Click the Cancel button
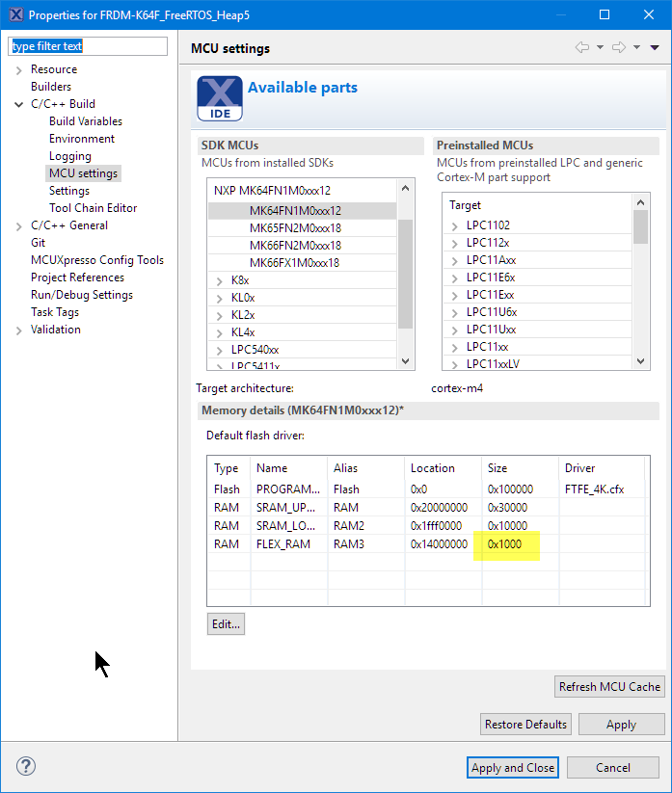The image size is (672, 793). tap(613, 768)
